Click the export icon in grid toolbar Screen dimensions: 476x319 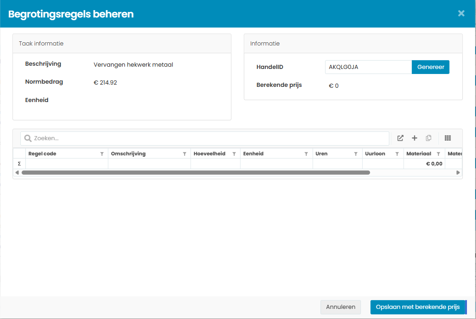400,138
